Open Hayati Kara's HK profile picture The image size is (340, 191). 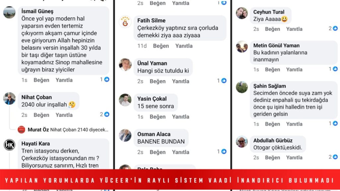10,145
